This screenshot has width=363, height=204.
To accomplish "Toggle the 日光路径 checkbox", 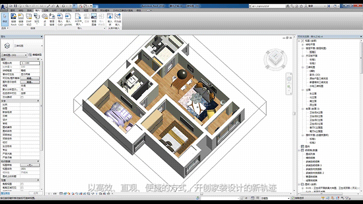I will [x=22, y=97].
